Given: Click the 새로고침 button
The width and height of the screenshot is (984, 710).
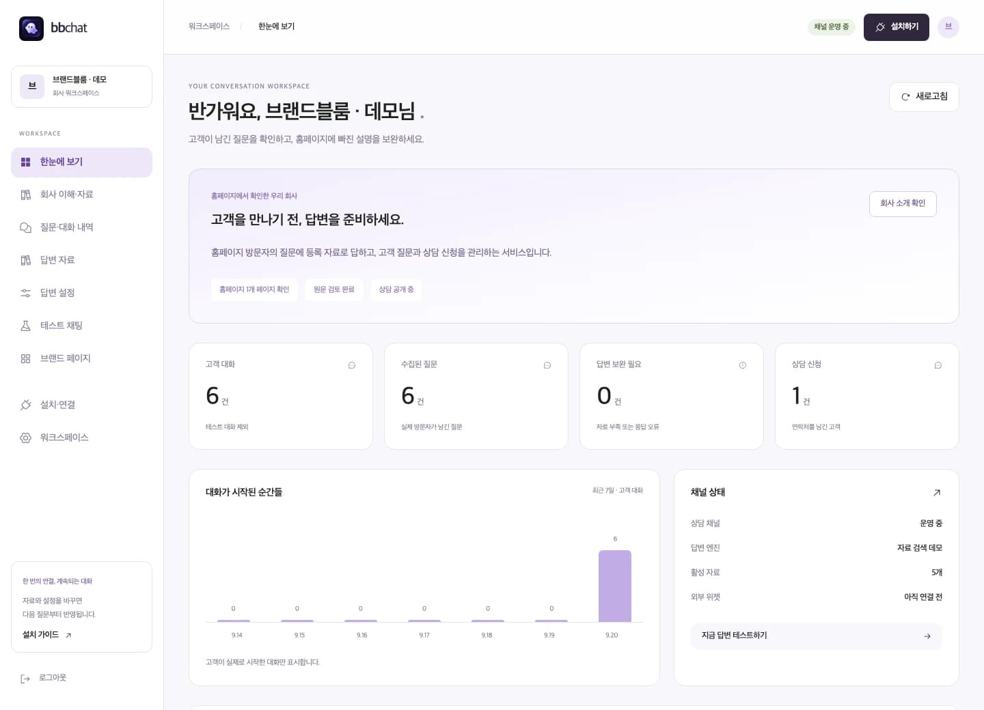Looking at the screenshot, I should [924, 97].
